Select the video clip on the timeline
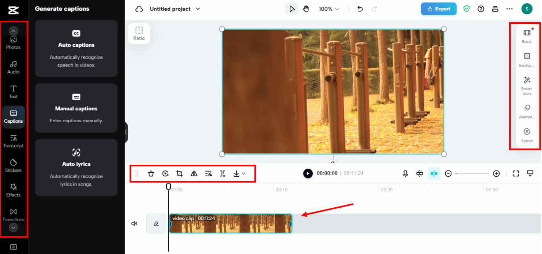Image resolution: width=542 pixels, height=254 pixels. click(230, 223)
